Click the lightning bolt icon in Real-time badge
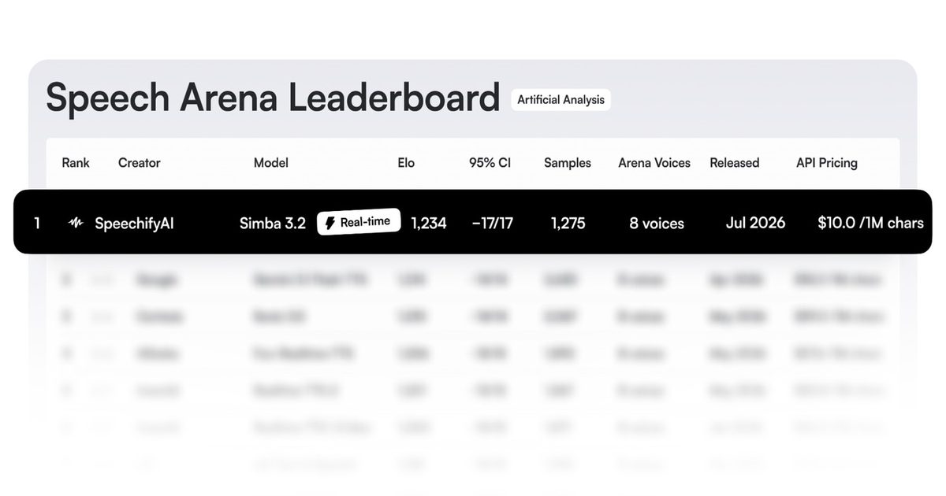Screen dimensions: 946x496 point(330,223)
